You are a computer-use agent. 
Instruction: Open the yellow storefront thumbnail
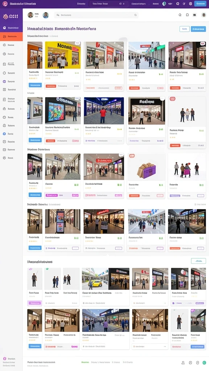[x=62, y=55]
